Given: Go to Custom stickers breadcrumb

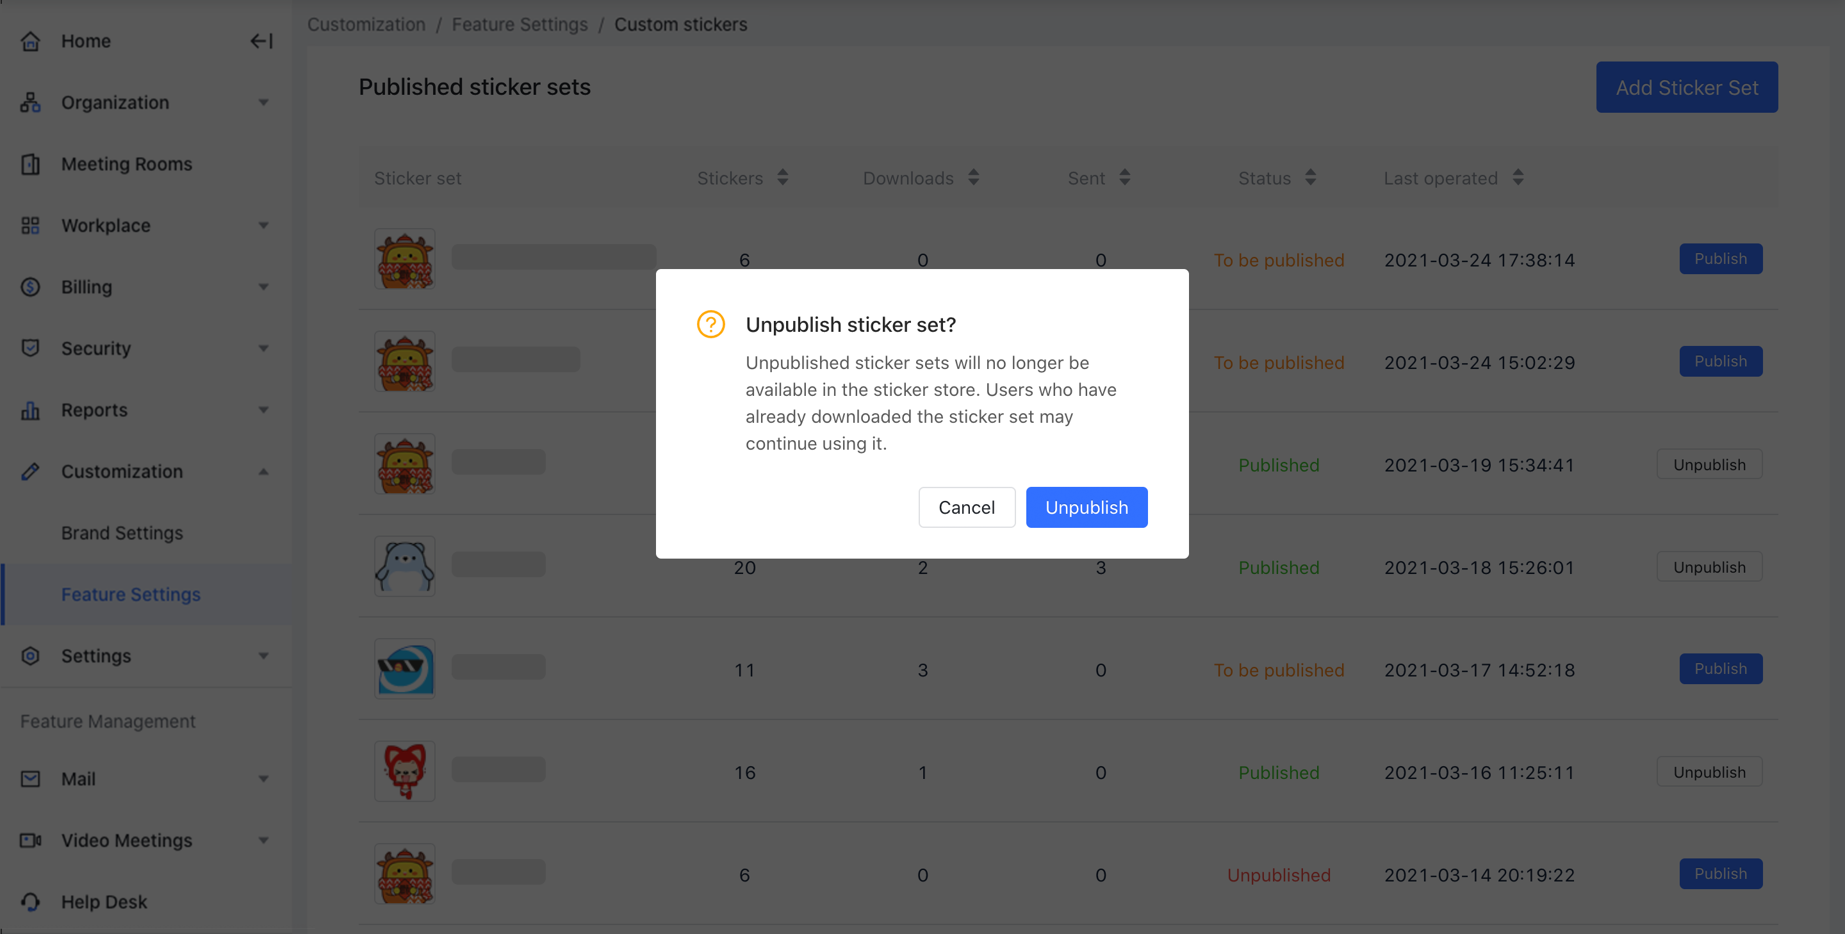Looking at the screenshot, I should 680,24.
